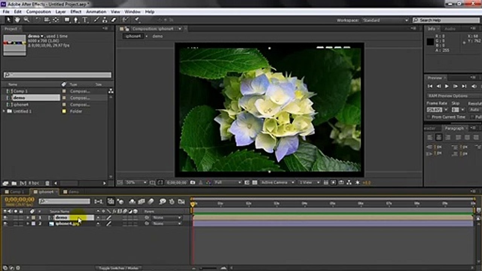The width and height of the screenshot is (482, 271).
Task: Click the Project panel search field
Action: (58, 75)
